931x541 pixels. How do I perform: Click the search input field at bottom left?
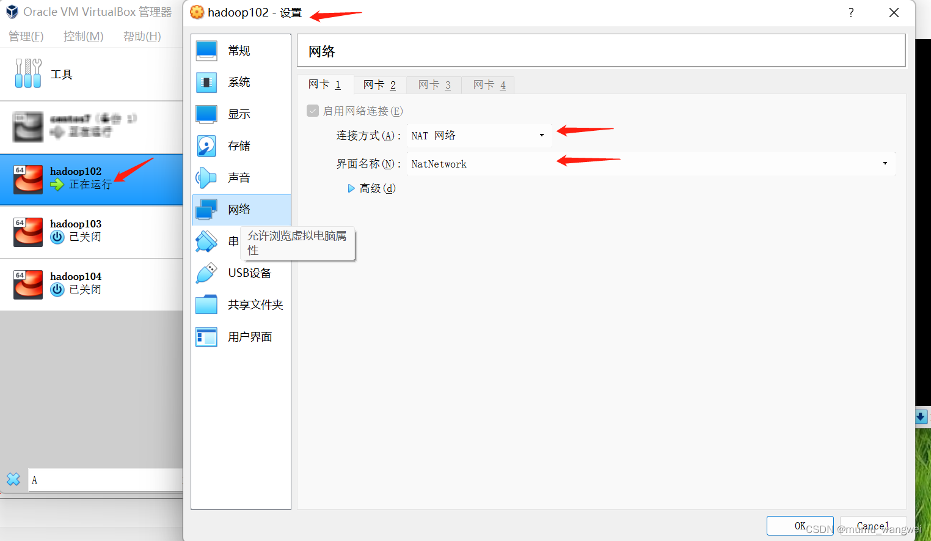pos(104,480)
